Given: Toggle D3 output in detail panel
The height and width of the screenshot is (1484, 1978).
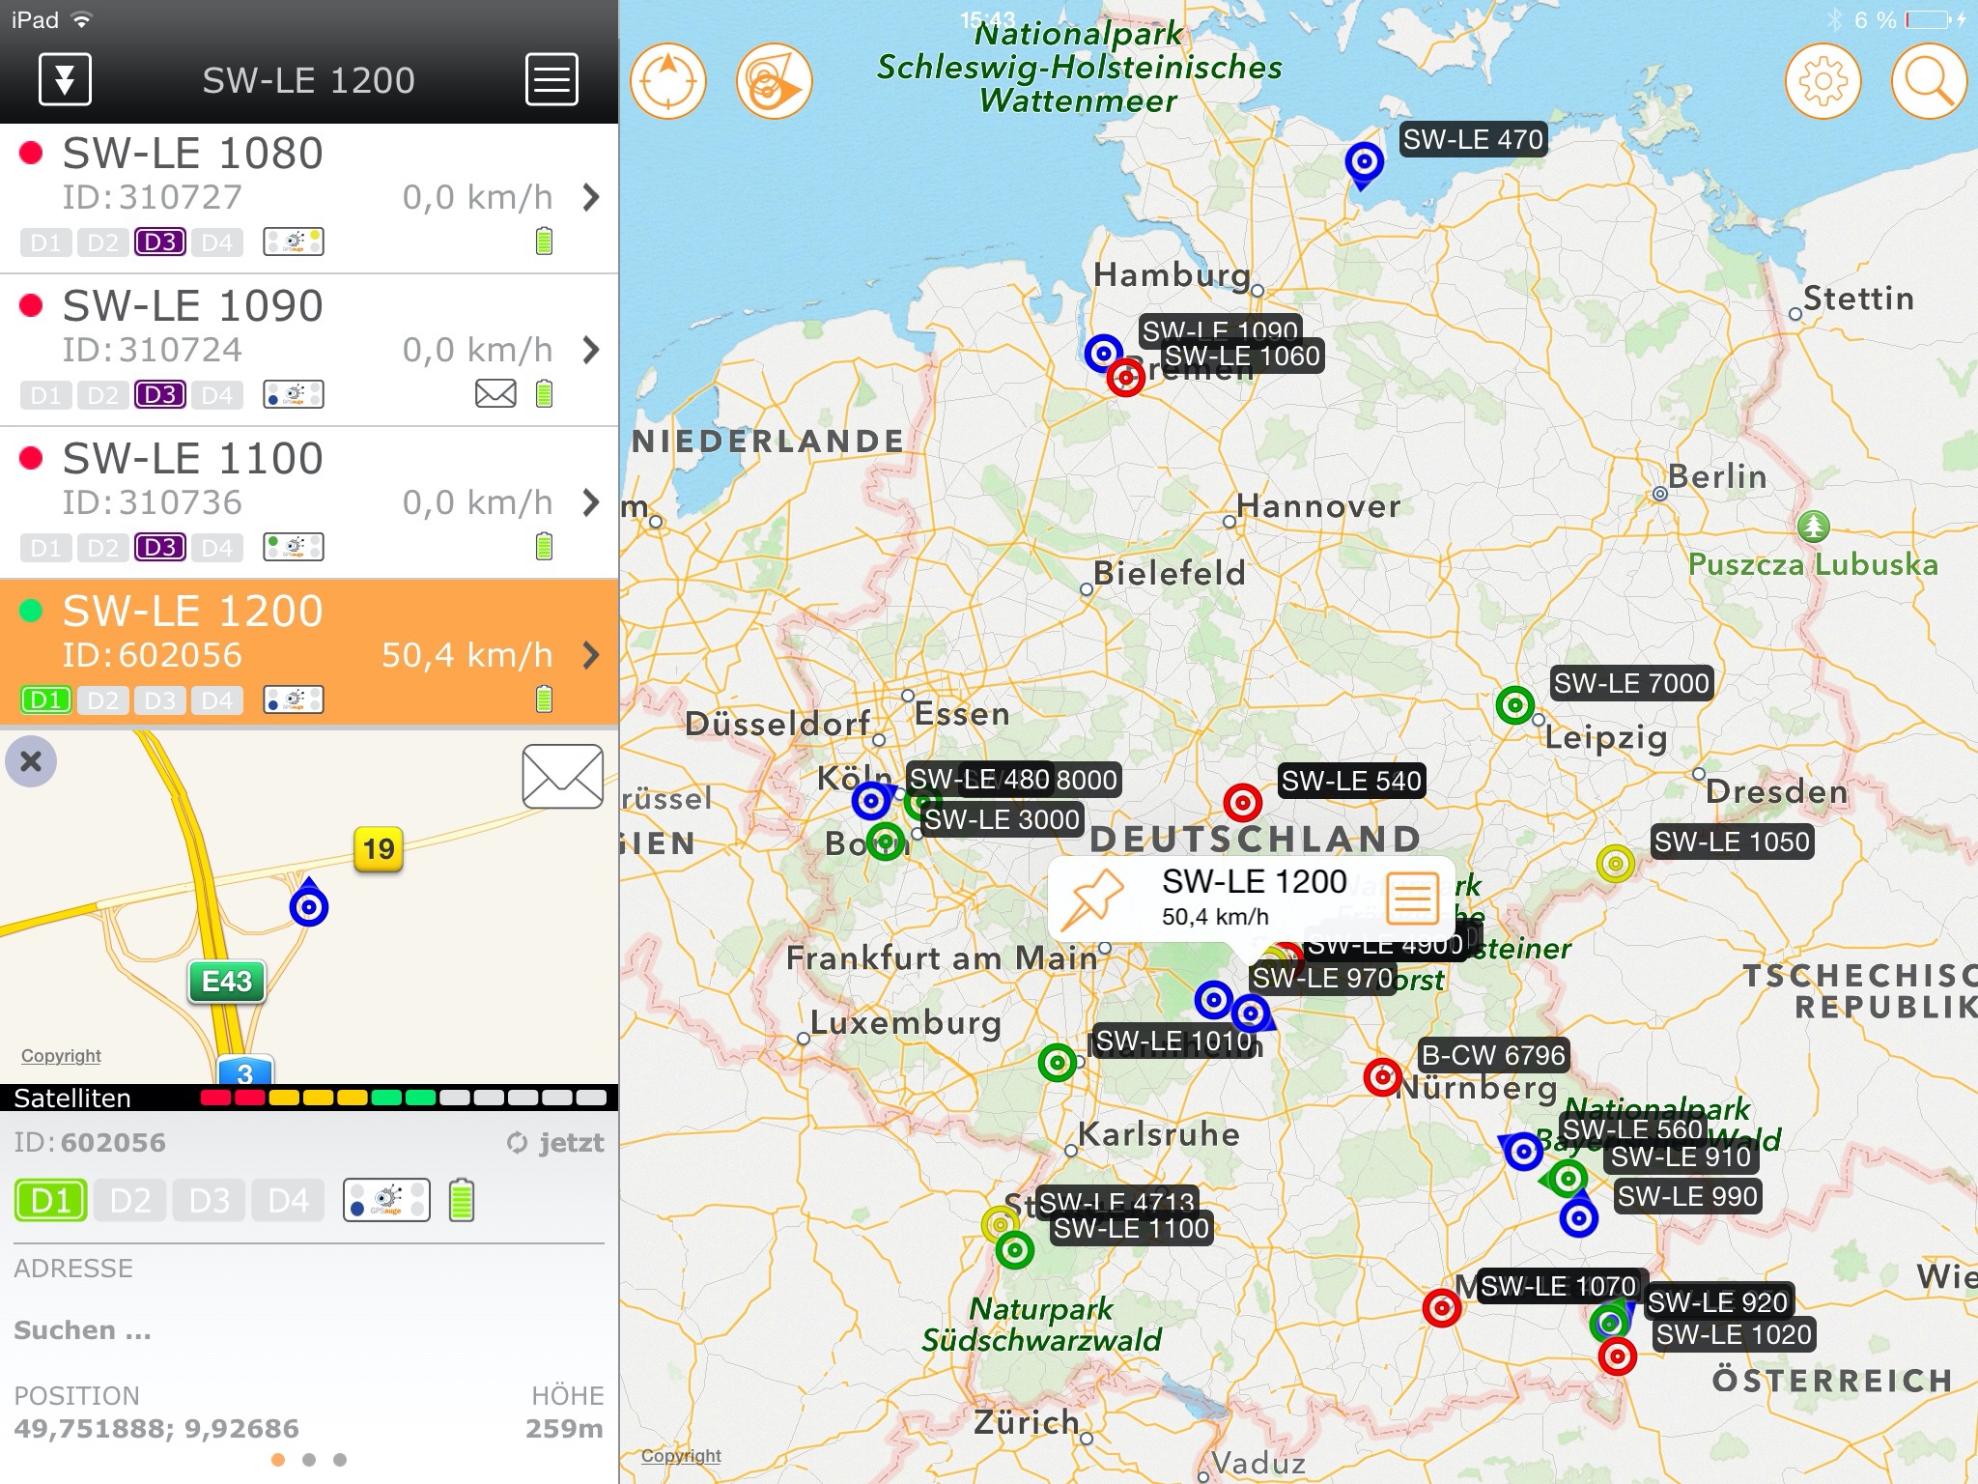Looking at the screenshot, I should coord(210,1201).
